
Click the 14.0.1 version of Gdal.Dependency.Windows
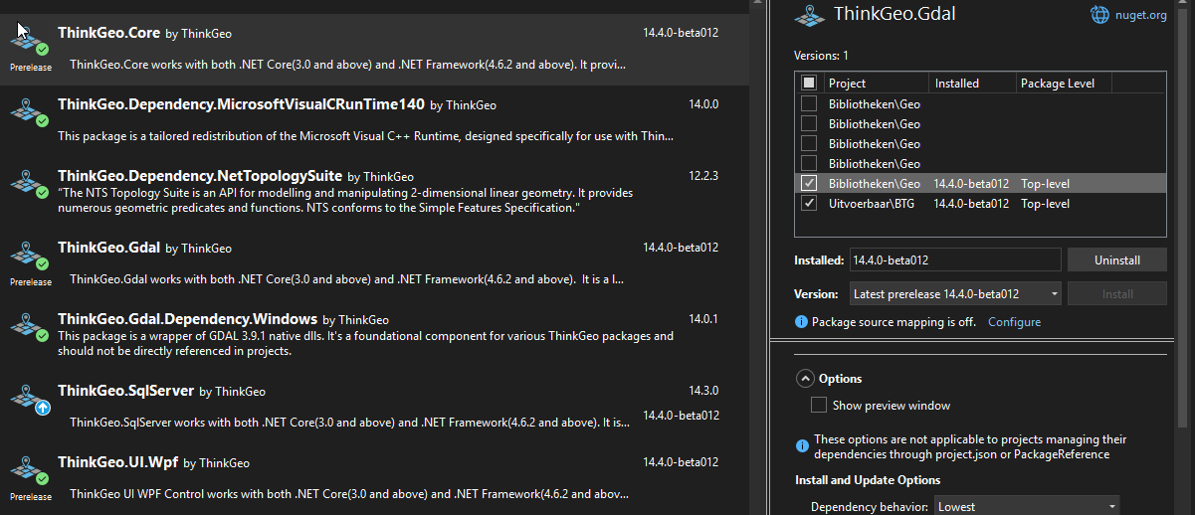(x=703, y=319)
